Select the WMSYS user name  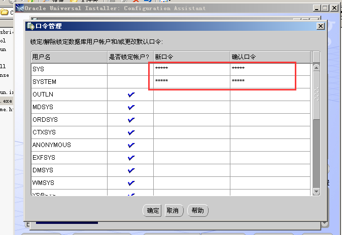[x=43, y=183]
